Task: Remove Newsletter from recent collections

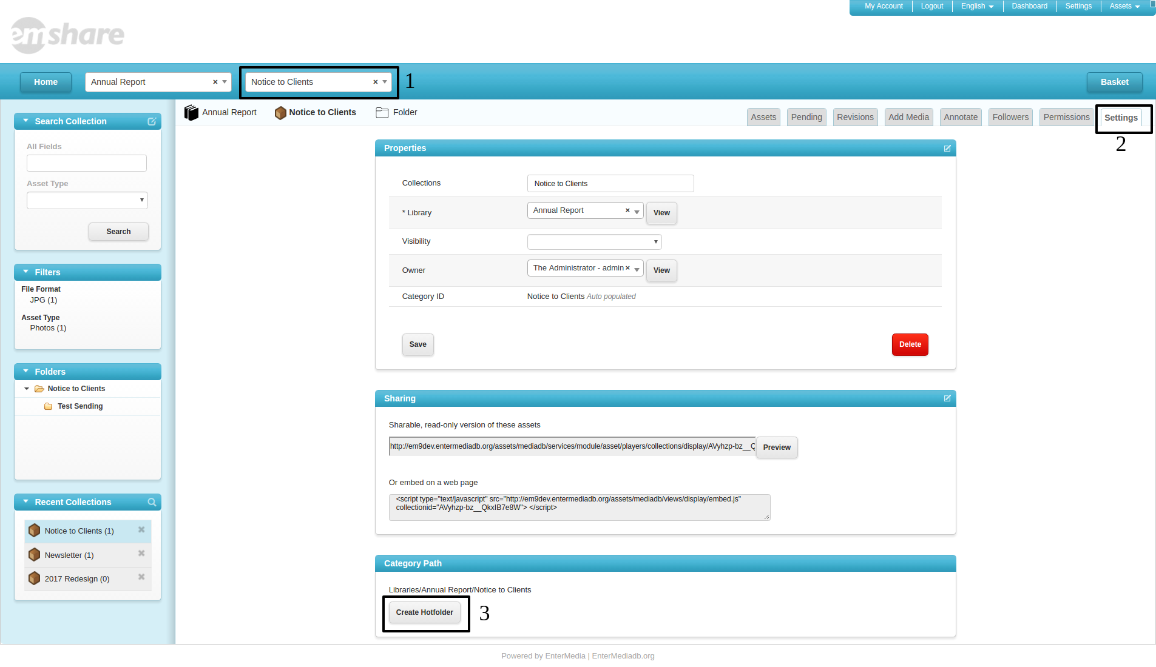Action: click(x=141, y=554)
